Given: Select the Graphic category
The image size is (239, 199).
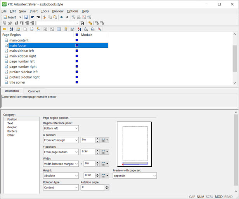Looking at the screenshot, I should coord(12,127).
